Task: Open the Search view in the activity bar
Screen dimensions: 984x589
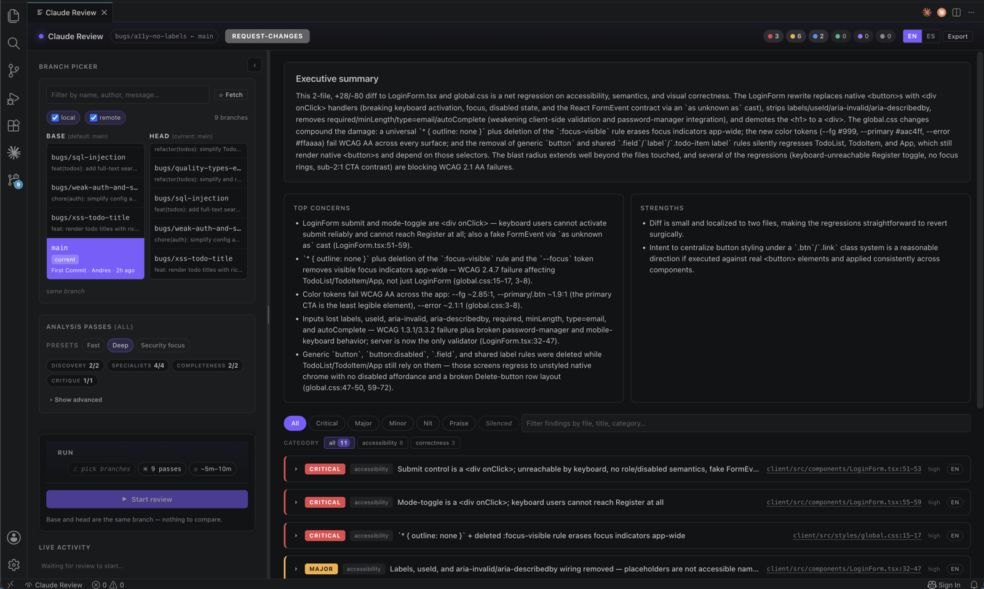Action: coord(14,43)
